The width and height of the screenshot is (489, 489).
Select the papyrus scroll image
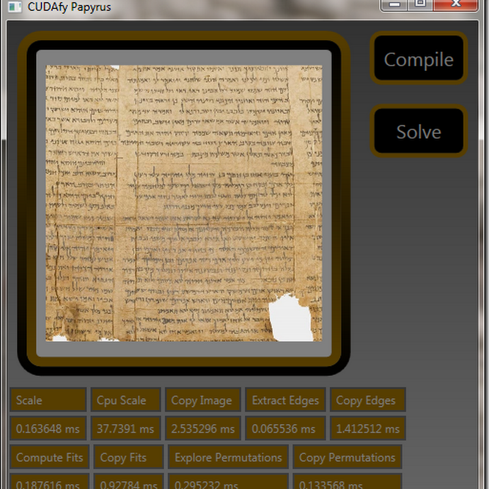184,203
